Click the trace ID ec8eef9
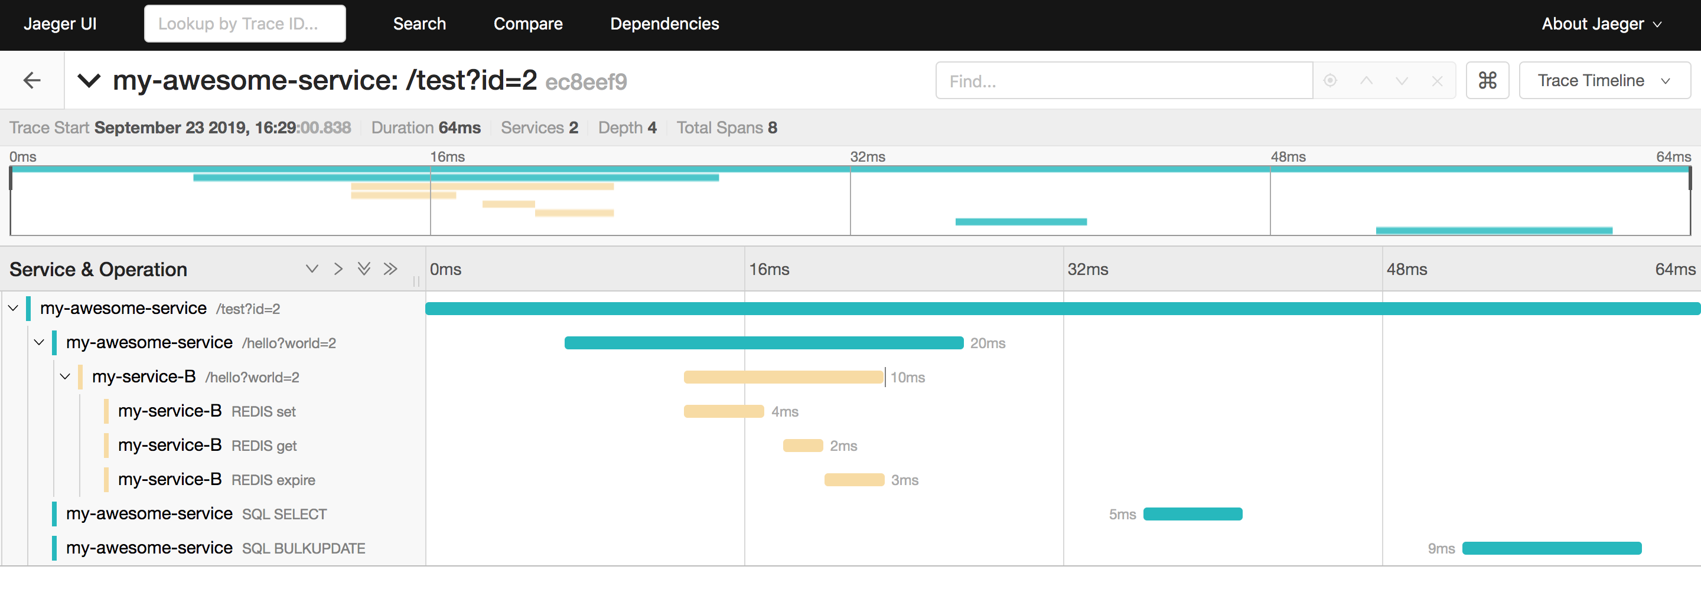 click(586, 82)
